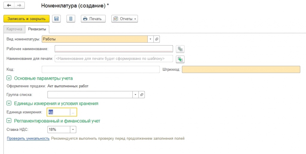Switch to the Карточка tab
The image size is (306, 154).
click(x=14, y=29)
